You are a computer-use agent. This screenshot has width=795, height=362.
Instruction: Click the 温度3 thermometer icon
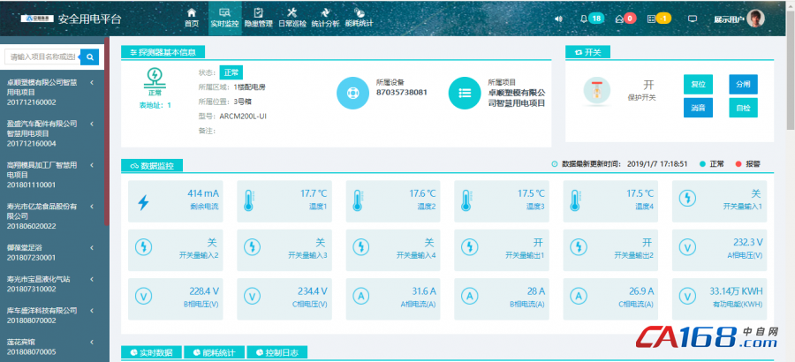[466, 200]
